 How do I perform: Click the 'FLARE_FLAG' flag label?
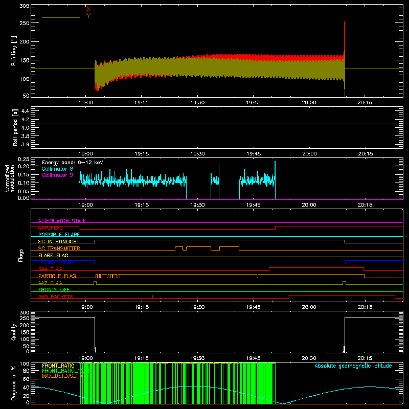coord(53,255)
